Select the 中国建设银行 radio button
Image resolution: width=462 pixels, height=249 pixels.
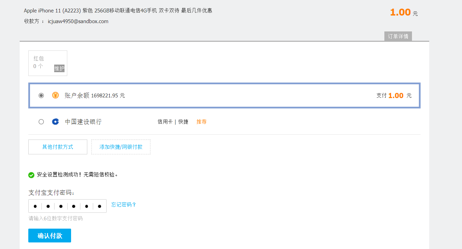point(41,122)
